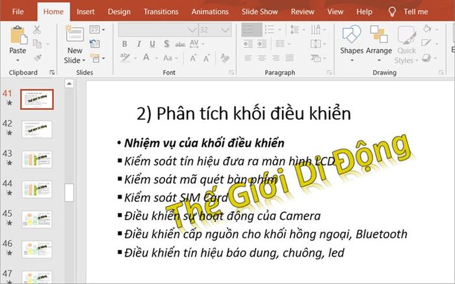Select slide 46 thumbnail
The width and height of the screenshot is (455, 284).
click(x=37, y=249)
